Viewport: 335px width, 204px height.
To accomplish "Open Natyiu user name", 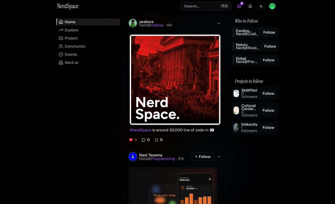I will coord(242,45).
